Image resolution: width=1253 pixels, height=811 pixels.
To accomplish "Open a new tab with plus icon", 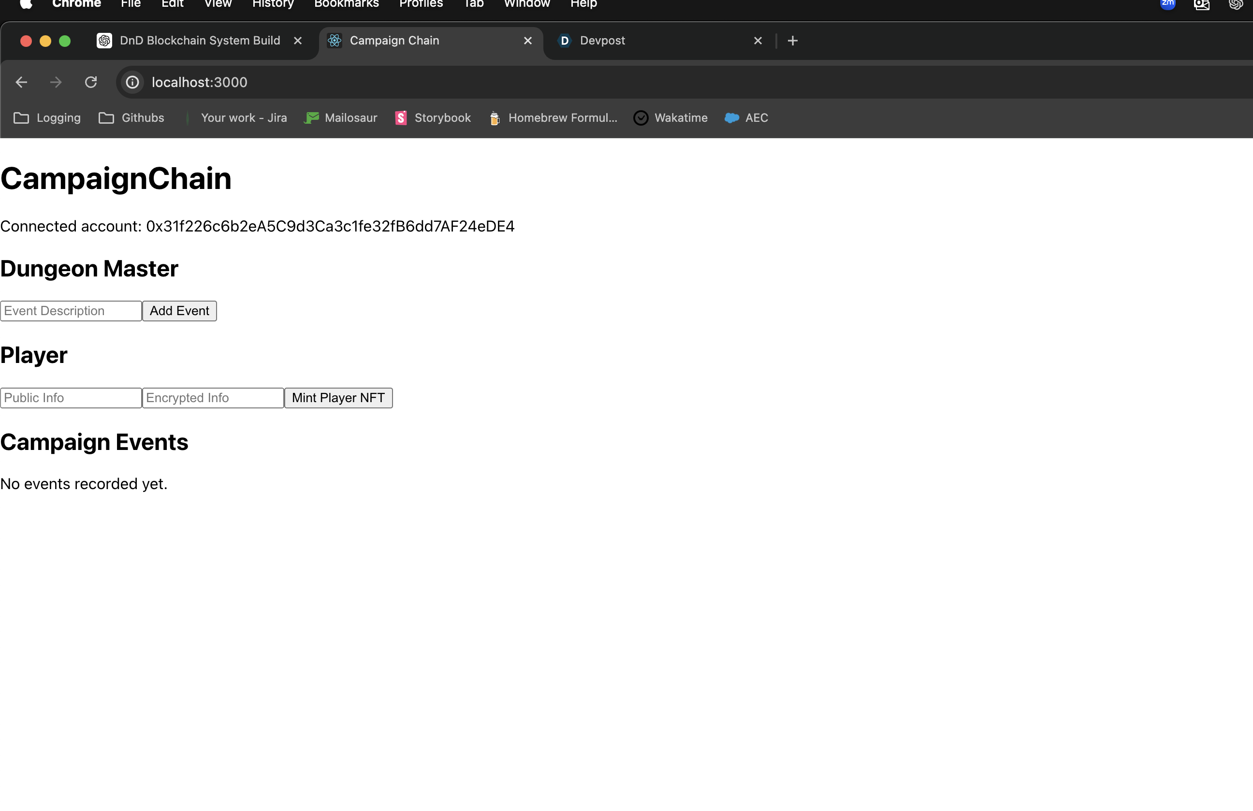I will coord(792,41).
